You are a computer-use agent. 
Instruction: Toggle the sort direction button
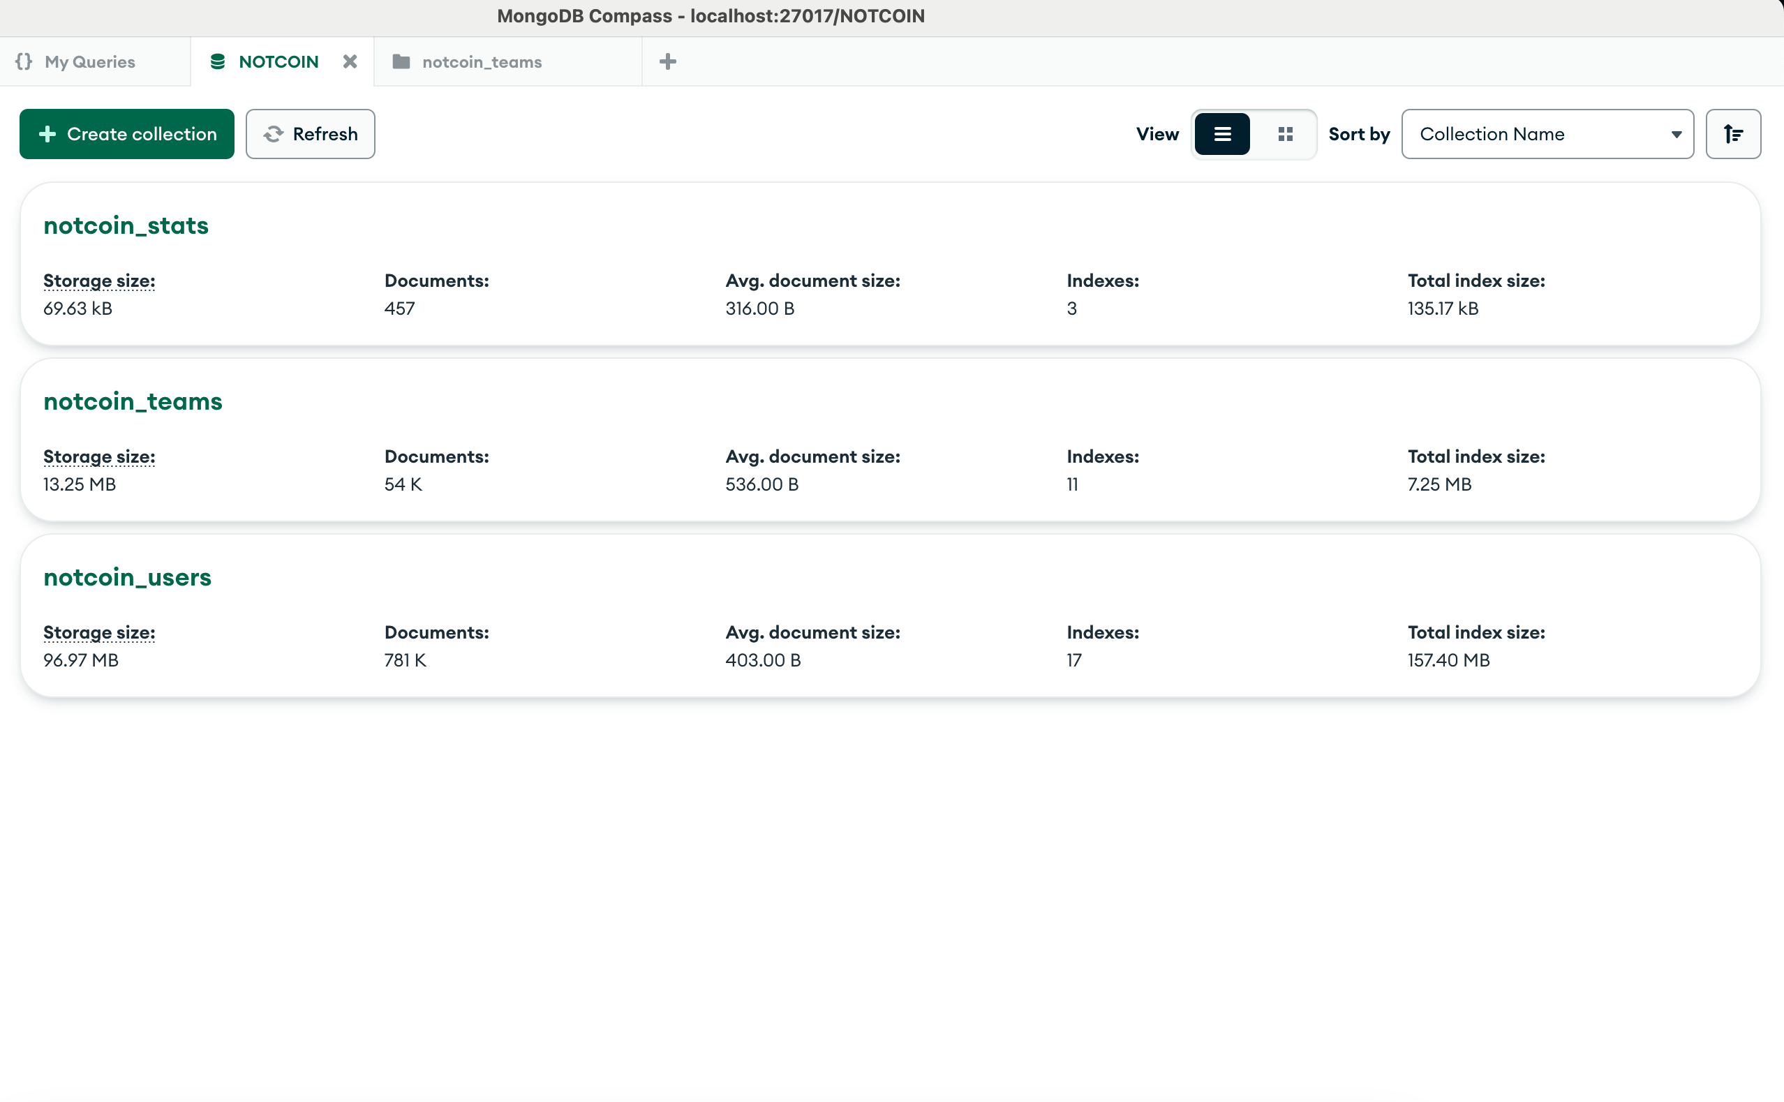pyautogui.click(x=1733, y=134)
